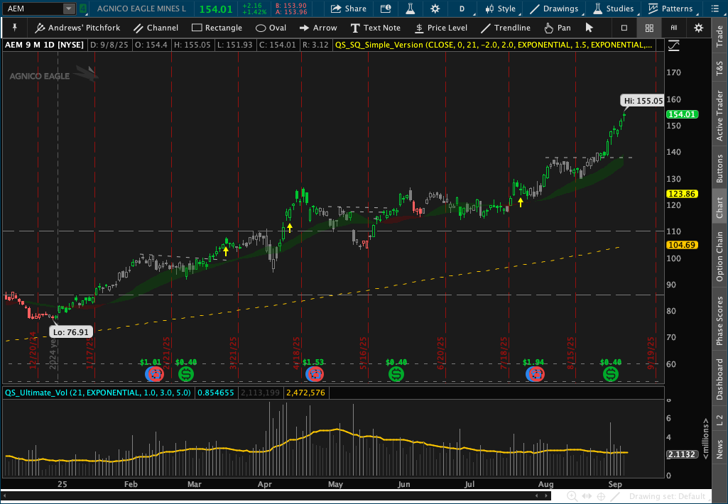Click the Hi: 155.05 price bubble

pos(643,101)
